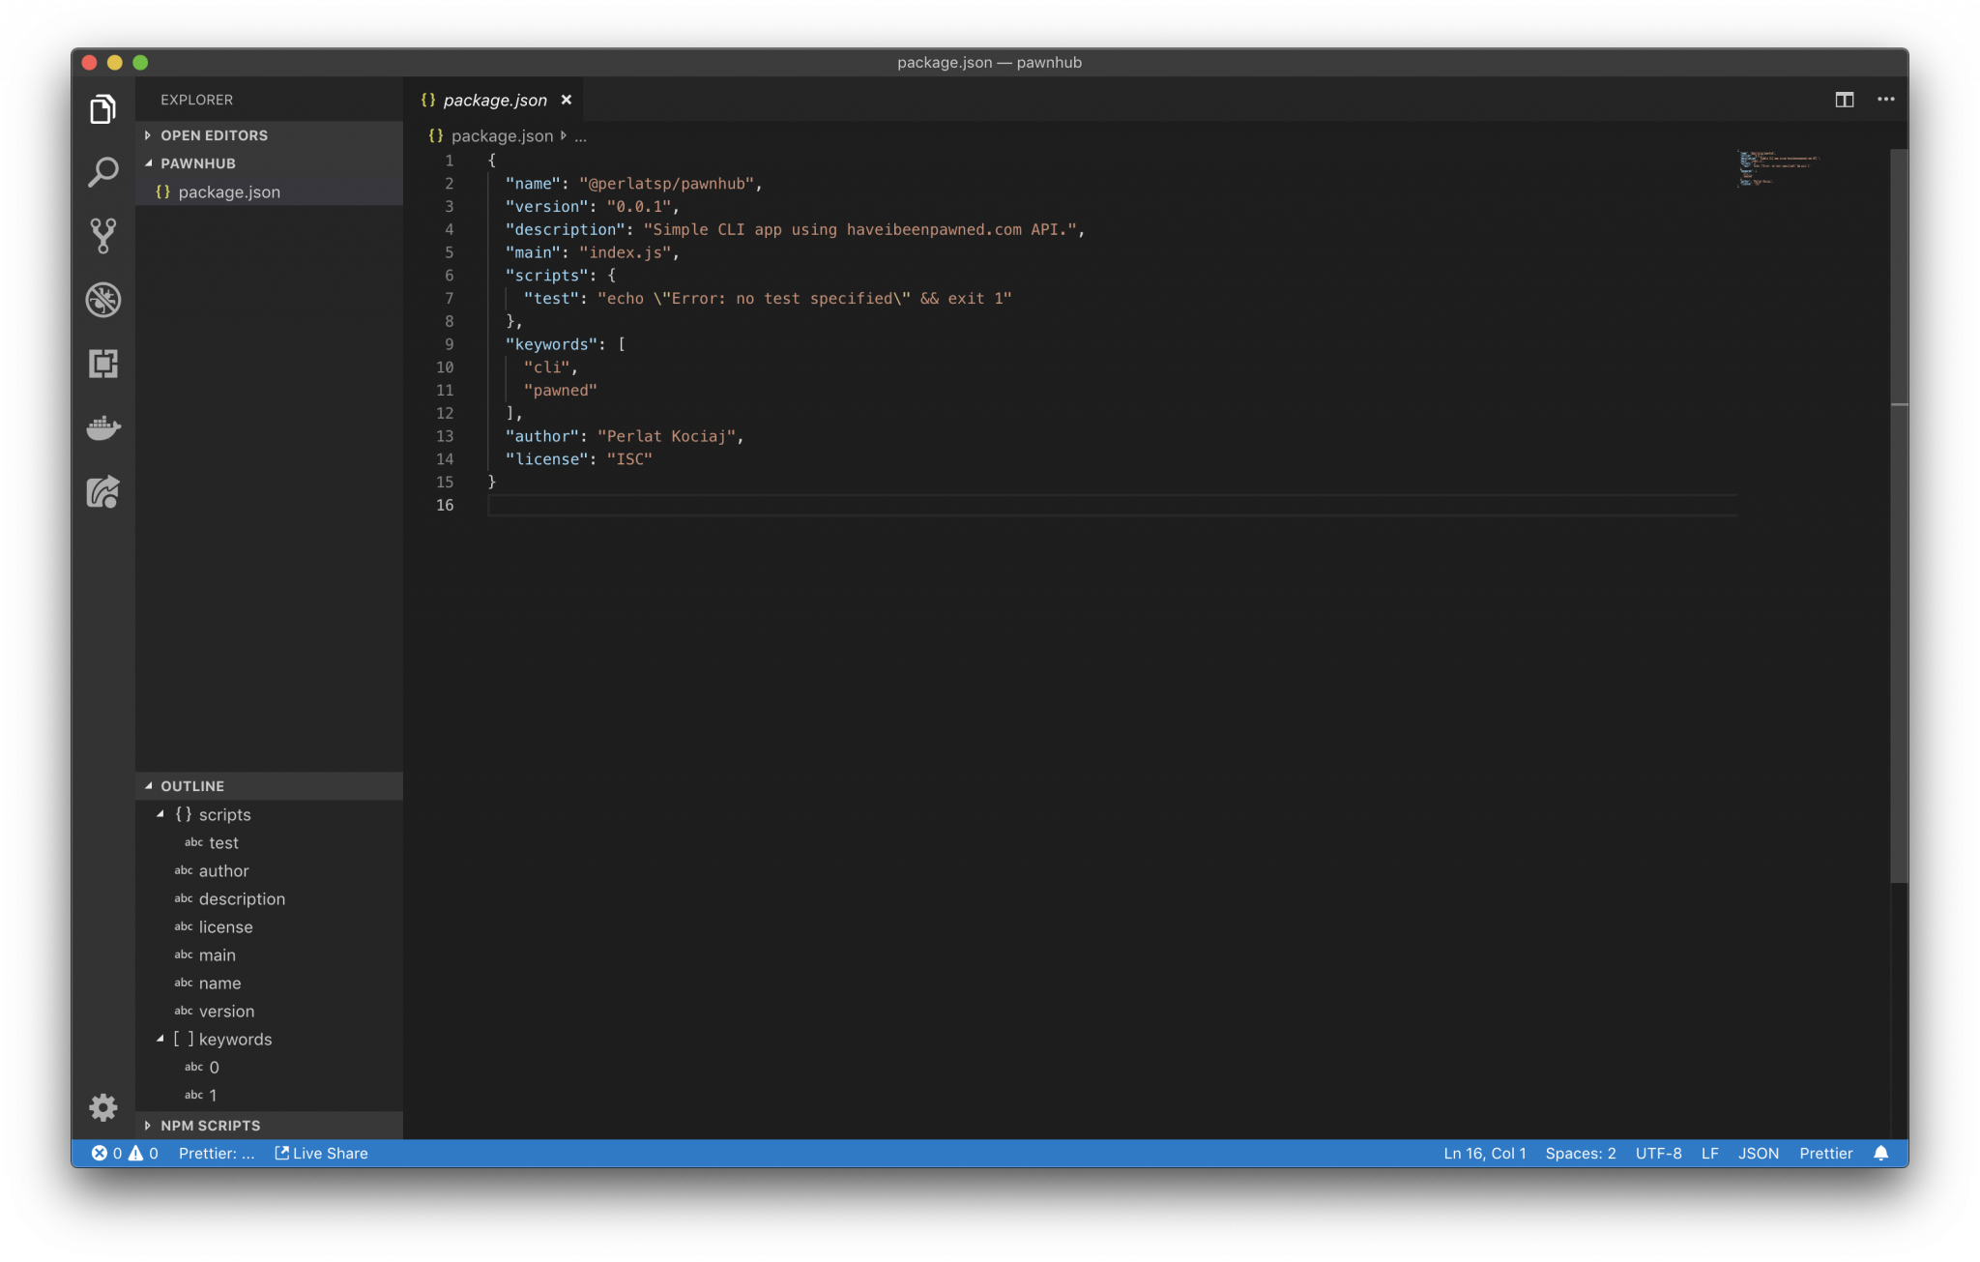The image size is (1980, 1262).
Task: Collapse the keywords node in Outline
Action: tap(160, 1039)
